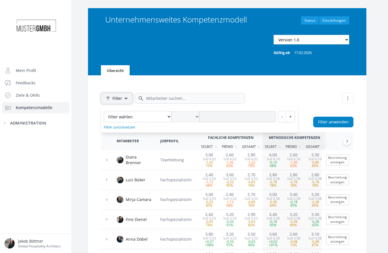Click Teamleitung job profile text
This screenshot has width=388, height=253.
(x=172, y=160)
